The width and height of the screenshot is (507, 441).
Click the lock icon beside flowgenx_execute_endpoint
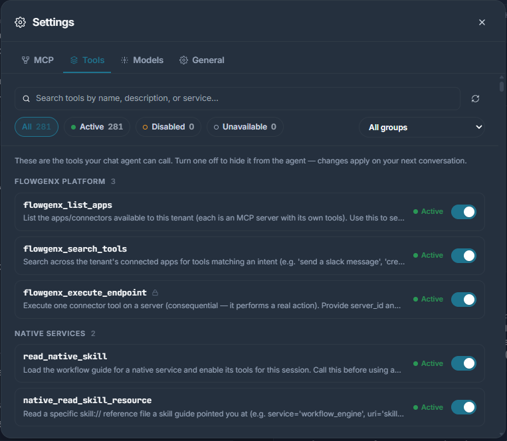[155, 292]
